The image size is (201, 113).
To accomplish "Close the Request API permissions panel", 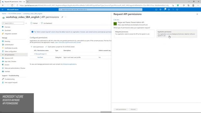I will (197, 14).
